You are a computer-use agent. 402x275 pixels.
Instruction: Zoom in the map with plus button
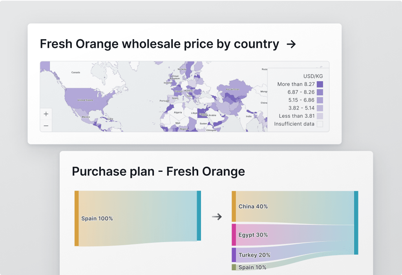click(46, 114)
